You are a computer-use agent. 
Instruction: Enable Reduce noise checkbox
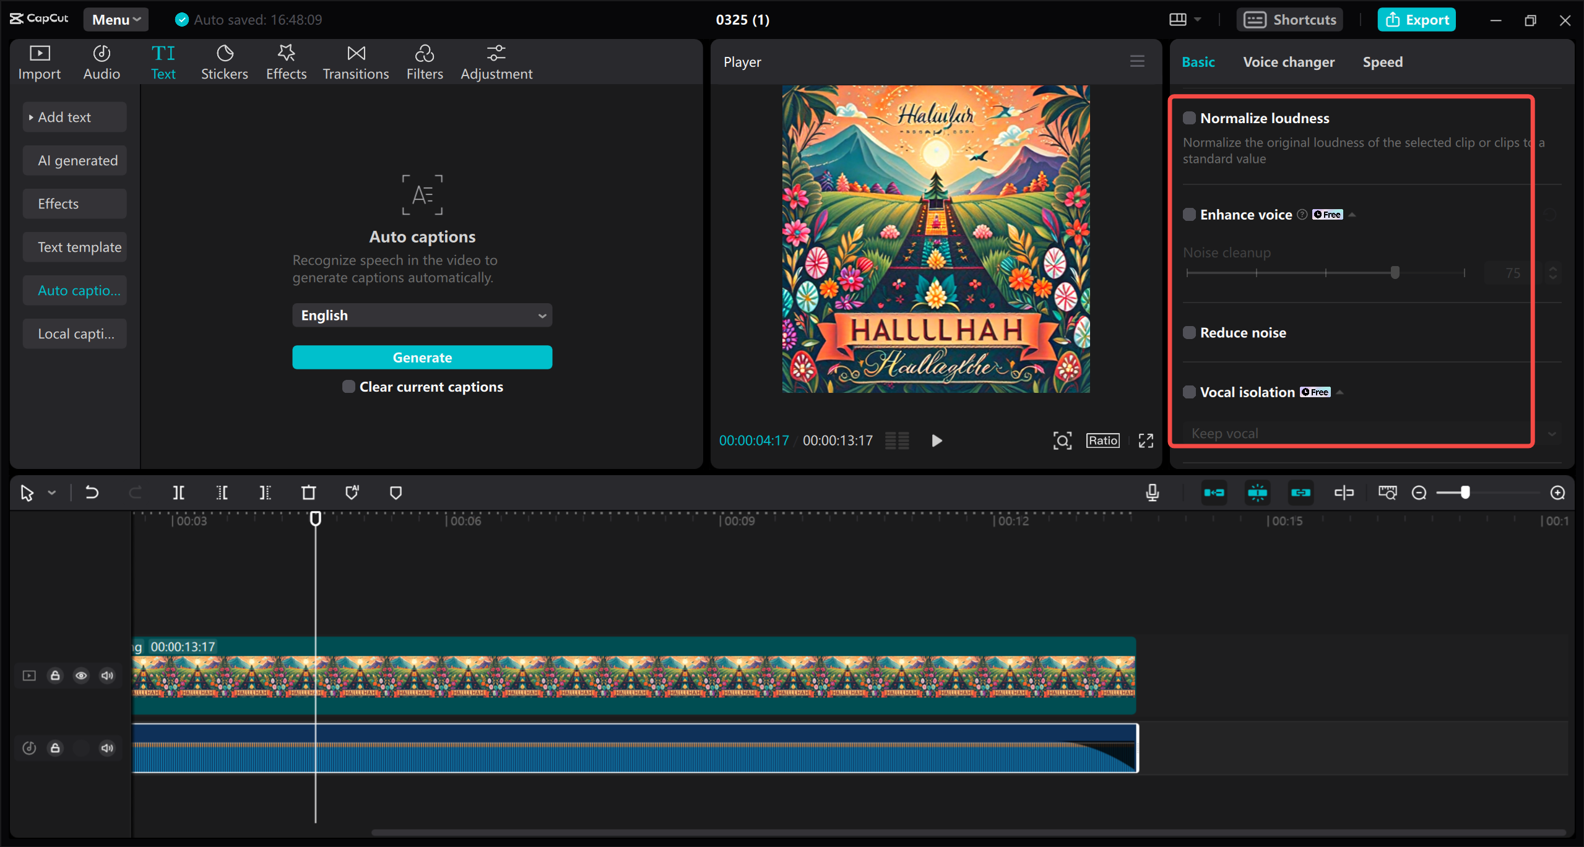click(1188, 333)
